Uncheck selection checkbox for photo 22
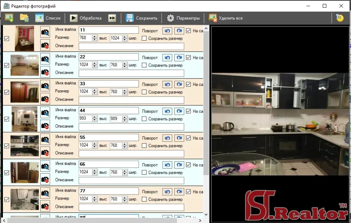 coord(7,65)
